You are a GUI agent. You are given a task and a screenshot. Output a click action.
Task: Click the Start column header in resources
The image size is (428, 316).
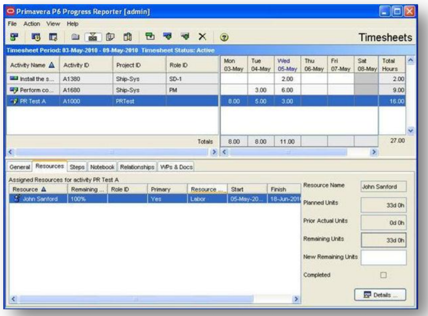click(x=247, y=189)
